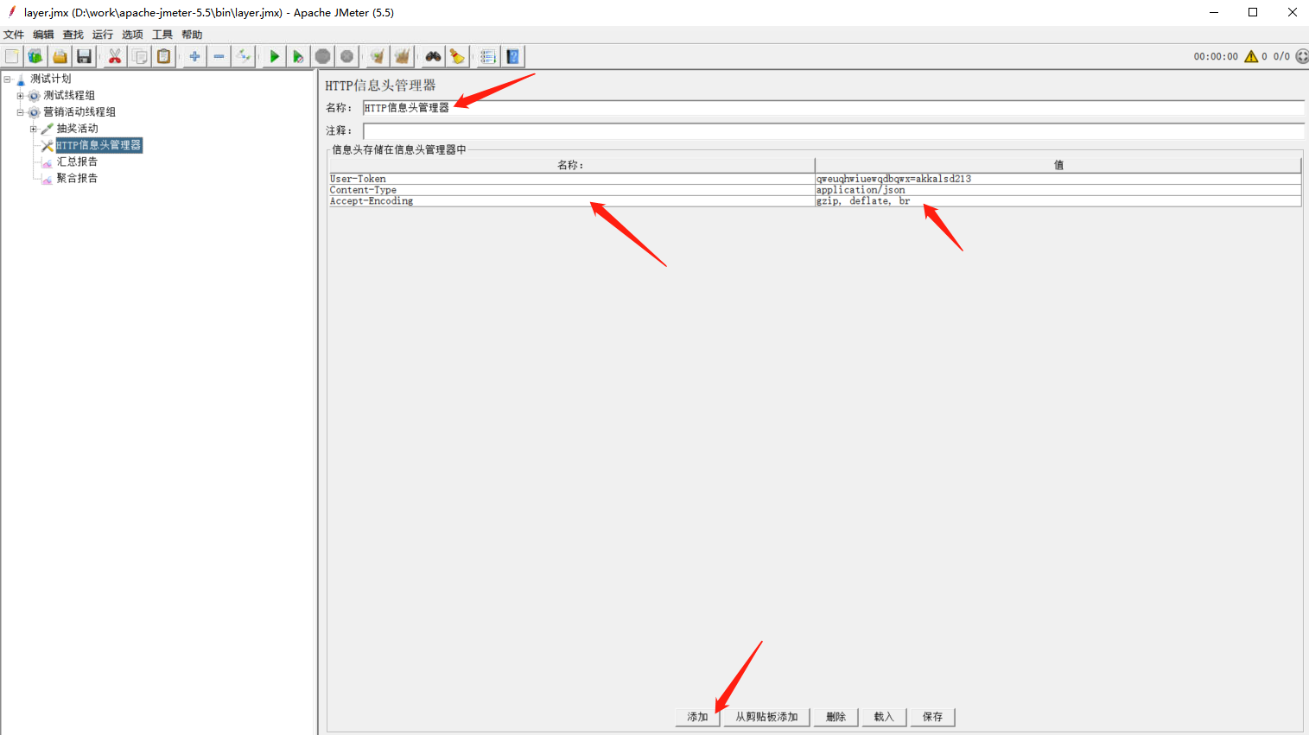The height and width of the screenshot is (735, 1309).
Task: Shut down test threads gracefully icon
Action: click(346, 56)
